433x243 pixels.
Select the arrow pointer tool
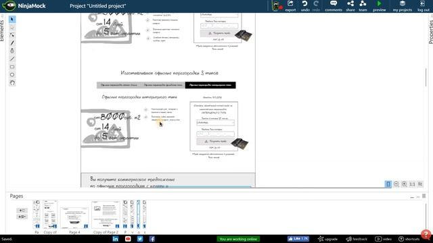[x=12, y=20]
